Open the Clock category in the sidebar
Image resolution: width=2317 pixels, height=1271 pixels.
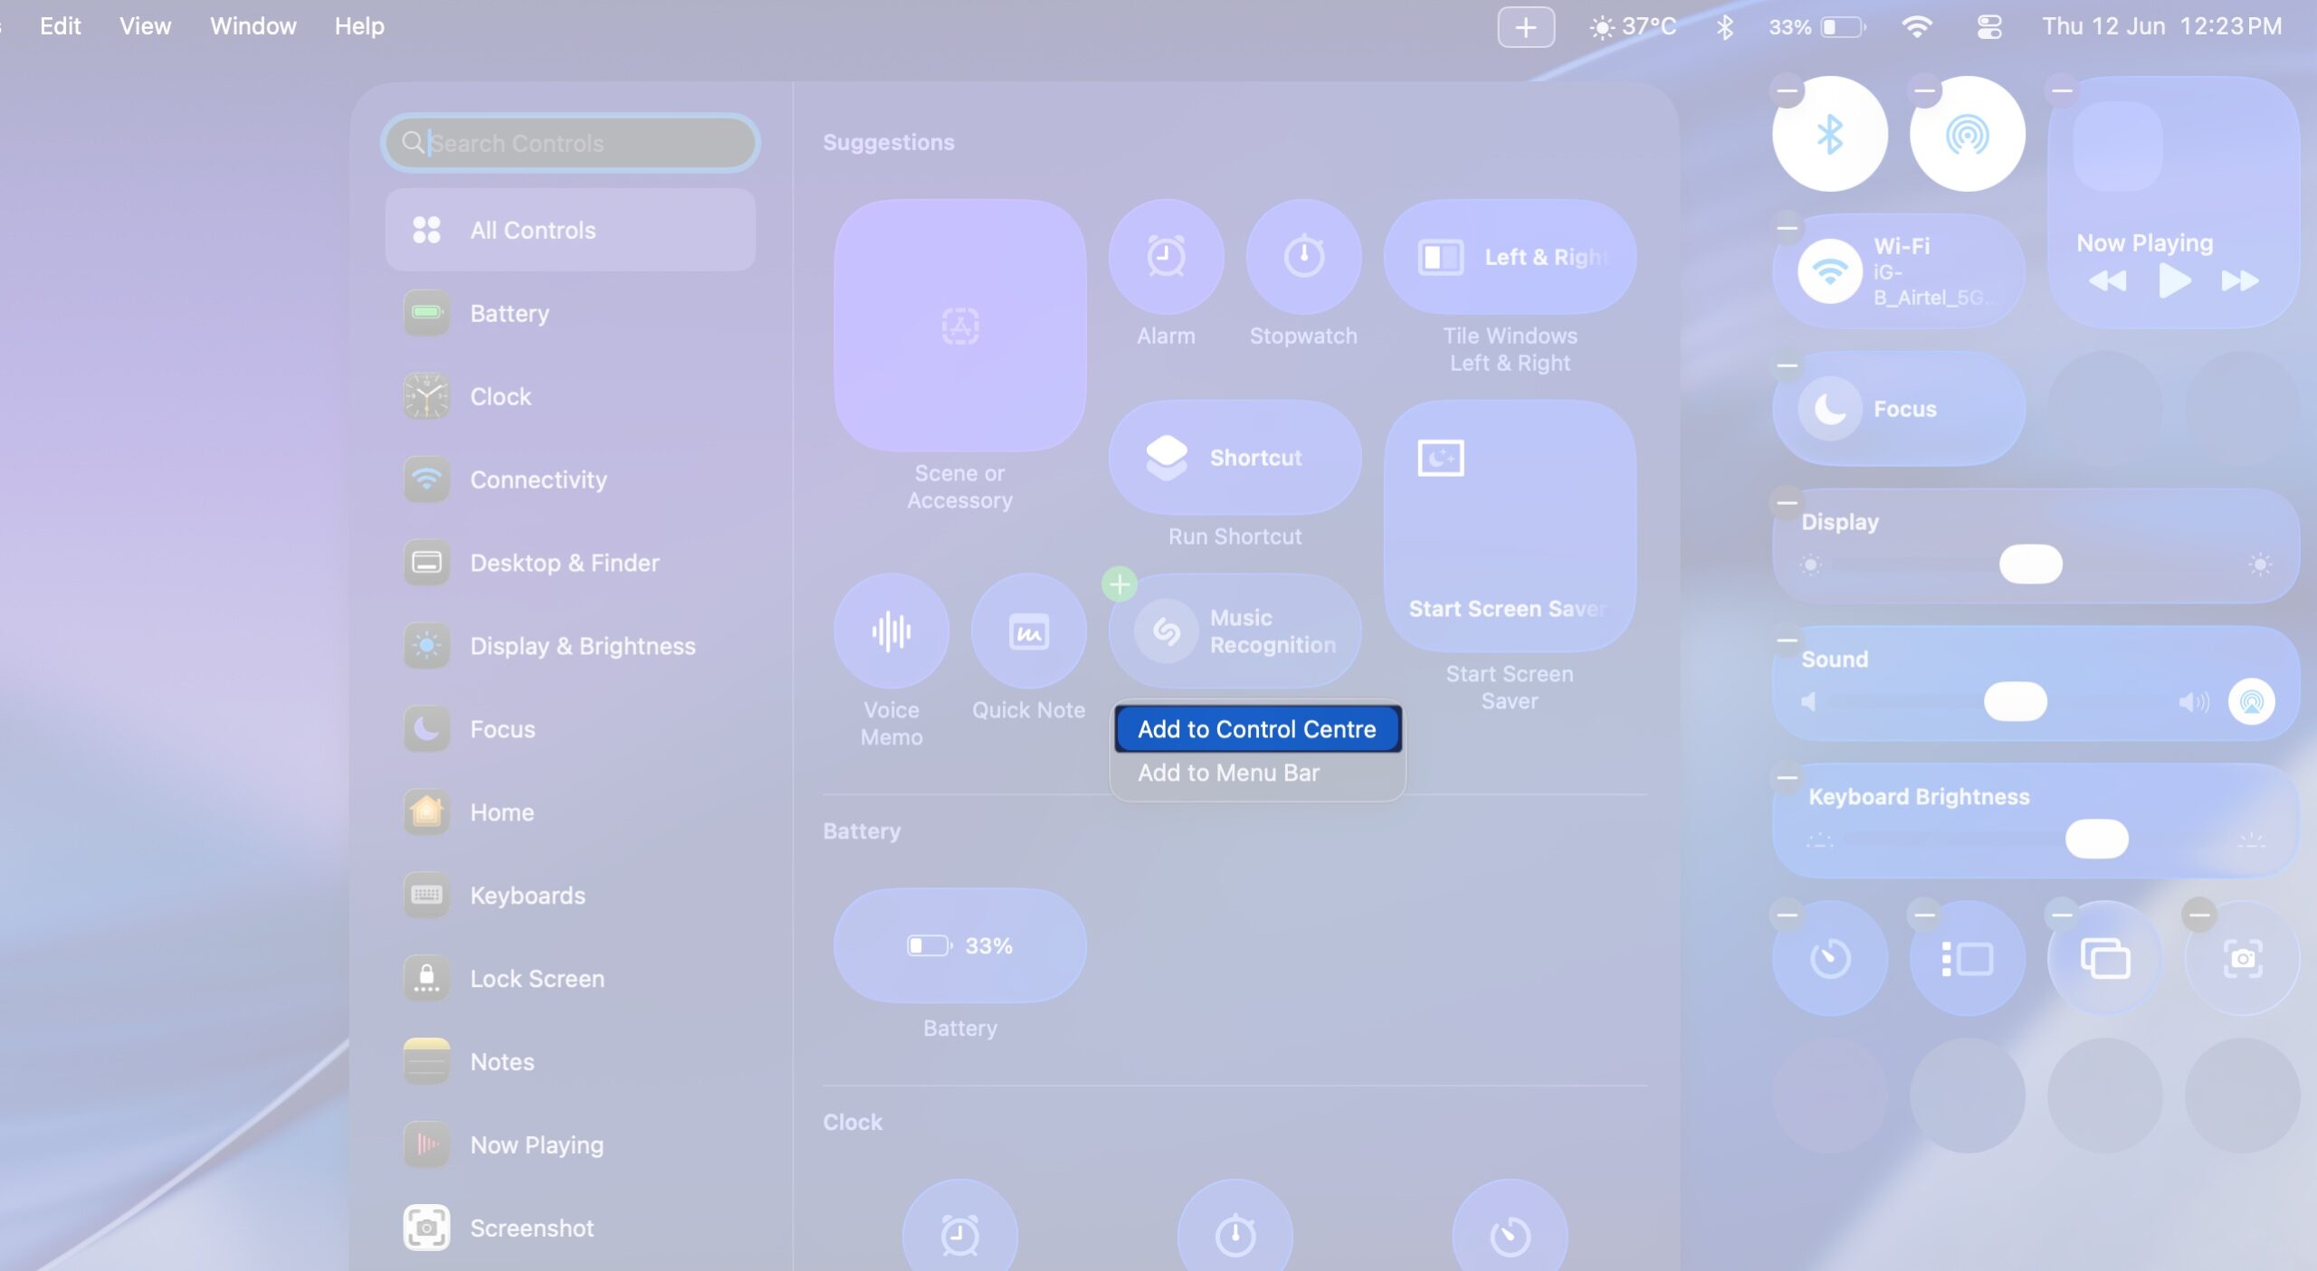500,396
